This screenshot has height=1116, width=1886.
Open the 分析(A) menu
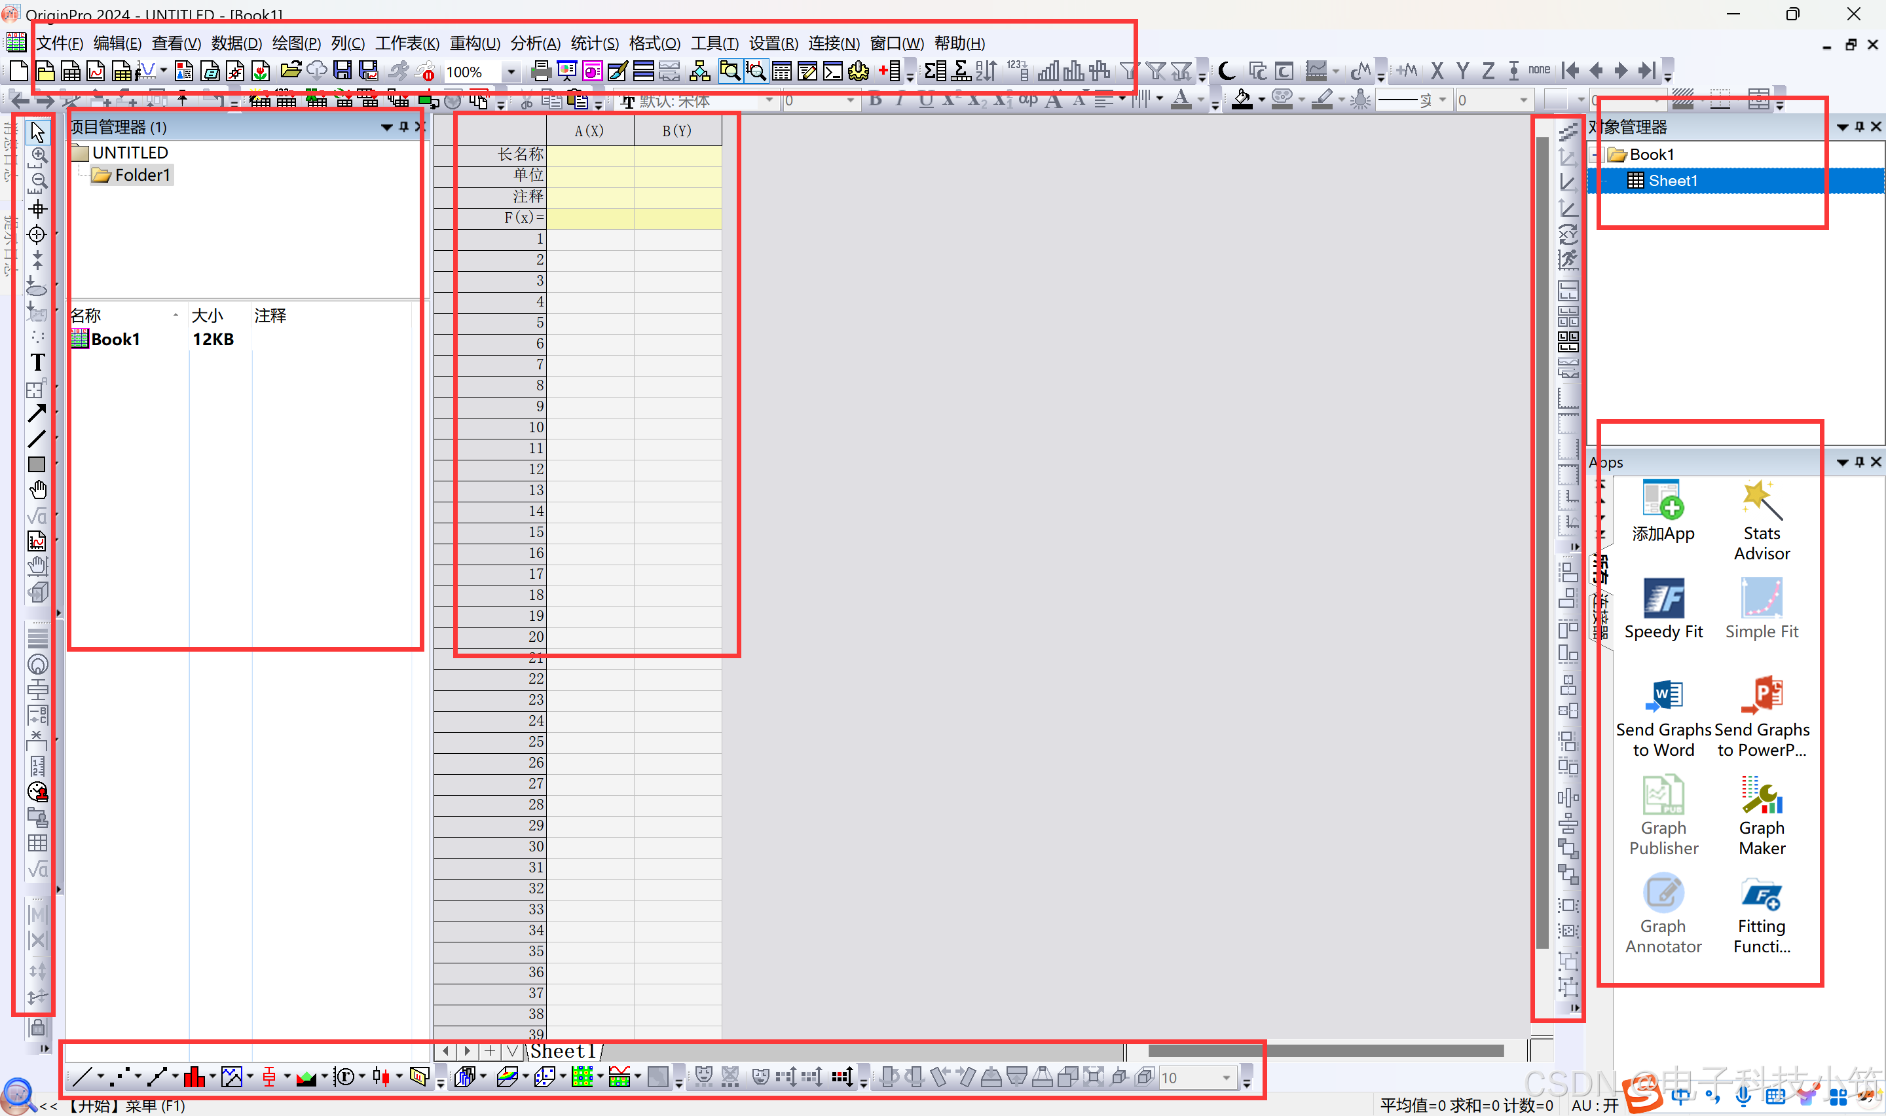pyautogui.click(x=534, y=44)
